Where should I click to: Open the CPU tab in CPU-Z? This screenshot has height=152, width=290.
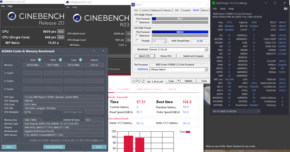(x=136, y=11)
